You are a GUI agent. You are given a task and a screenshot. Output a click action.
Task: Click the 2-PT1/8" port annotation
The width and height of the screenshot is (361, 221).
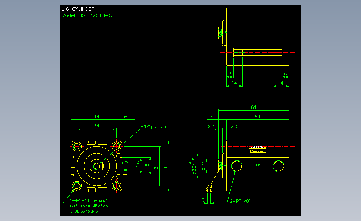(x=240, y=201)
